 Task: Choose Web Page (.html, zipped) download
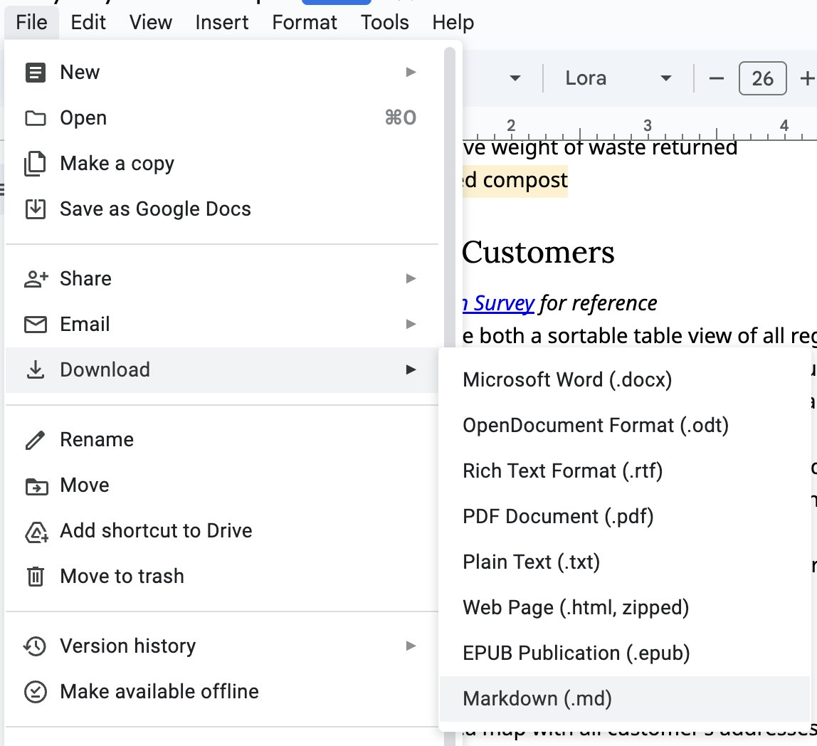625,608
